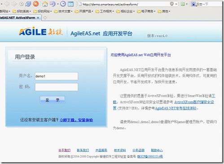
Task: Focus the 用户名 username field
Action: pyautogui.click(x=57, y=76)
